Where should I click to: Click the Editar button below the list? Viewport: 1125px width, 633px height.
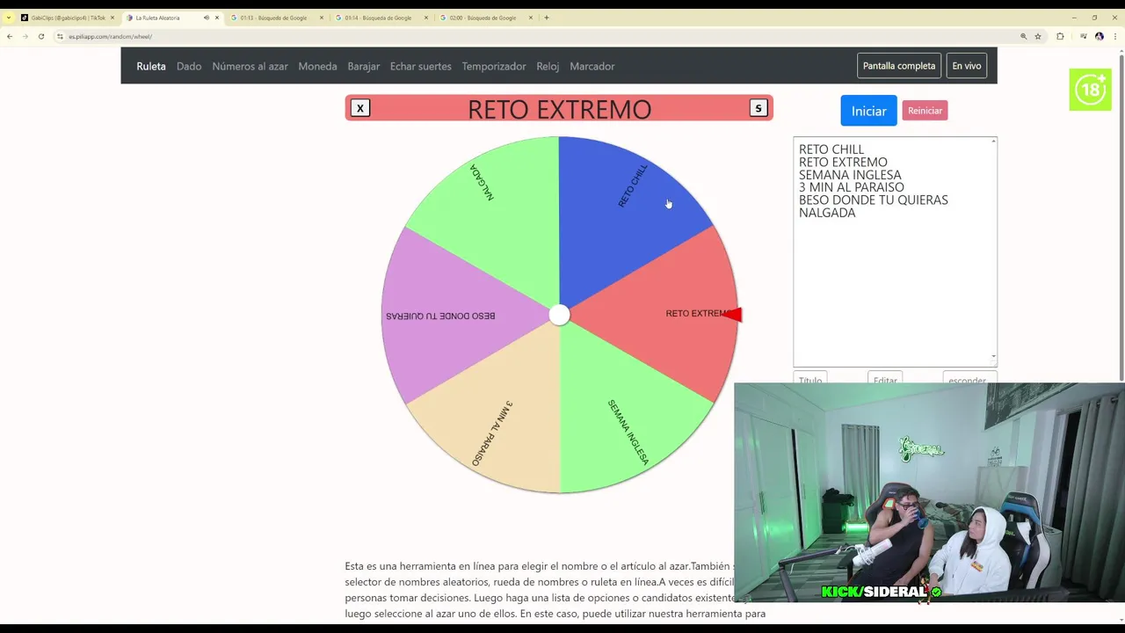885,379
